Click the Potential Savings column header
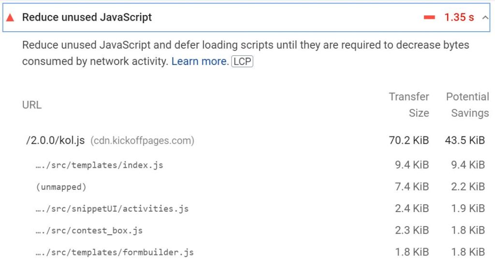 [x=467, y=105]
